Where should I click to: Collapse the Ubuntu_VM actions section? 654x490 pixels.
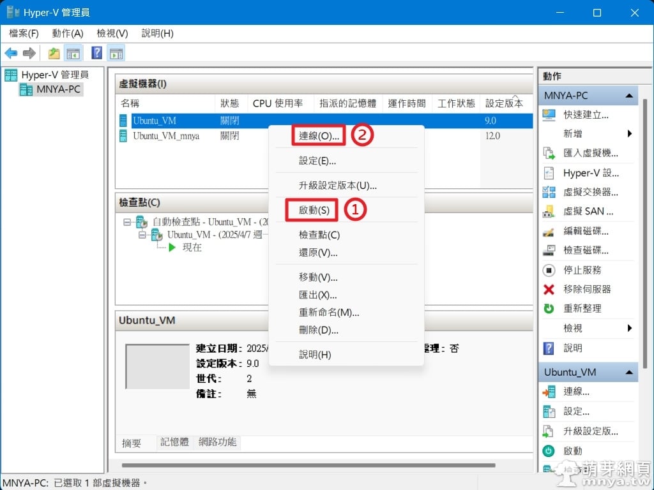coord(629,372)
